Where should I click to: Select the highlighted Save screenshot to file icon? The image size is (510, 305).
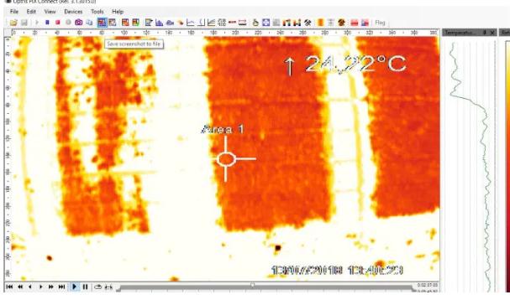(102, 23)
